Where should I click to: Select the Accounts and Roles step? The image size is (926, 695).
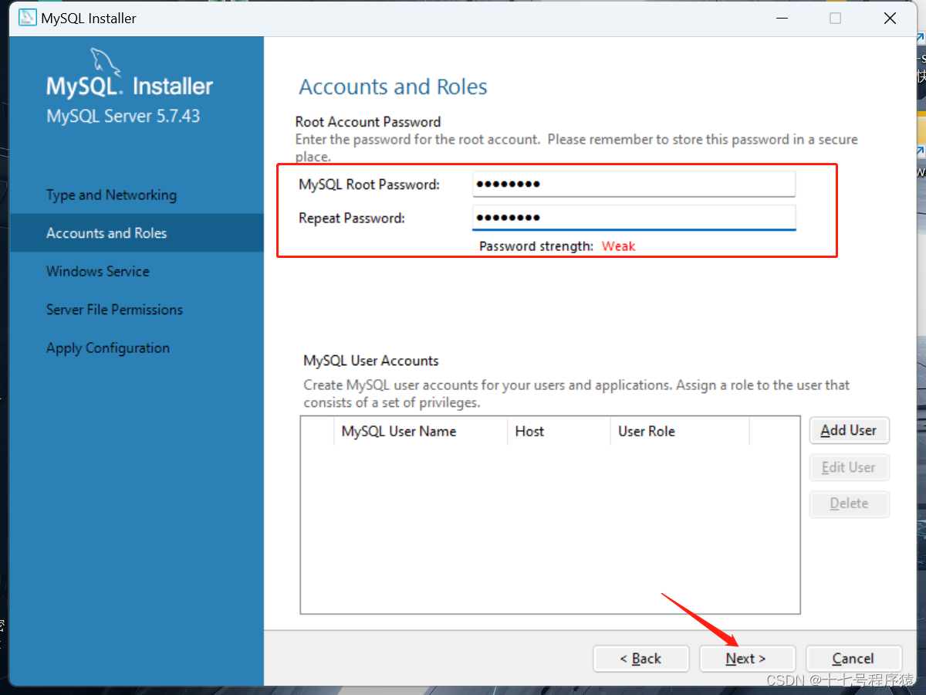pyautogui.click(x=136, y=233)
